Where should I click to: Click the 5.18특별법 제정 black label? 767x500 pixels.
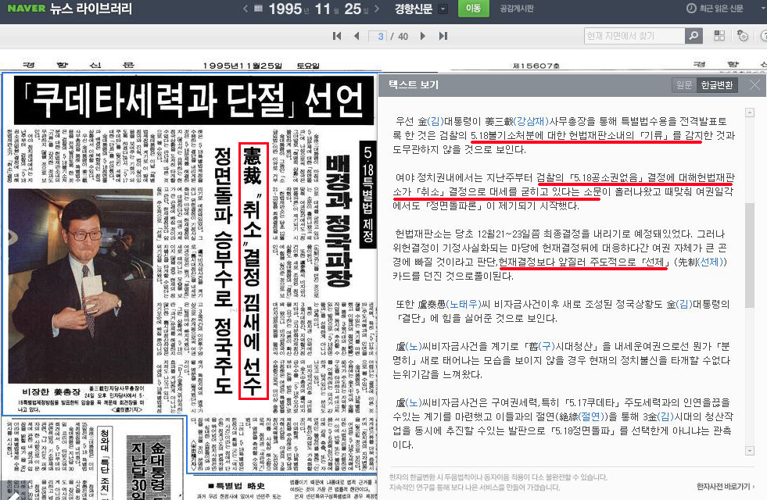tap(367, 194)
